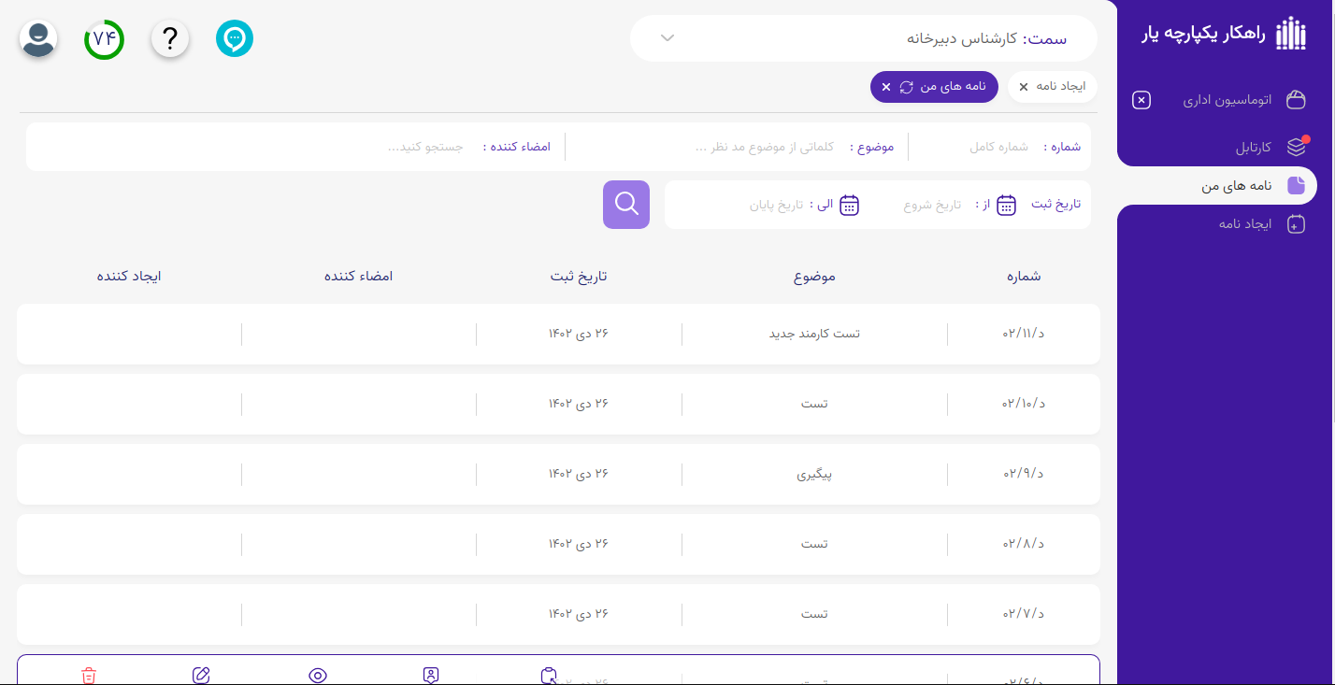Open the تاریخ پایان calendar picker

pyautogui.click(x=850, y=205)
